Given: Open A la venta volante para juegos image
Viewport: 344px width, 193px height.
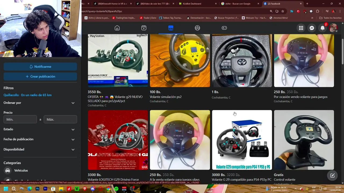Looking at the screenshot, I should [x=180, y=140].
